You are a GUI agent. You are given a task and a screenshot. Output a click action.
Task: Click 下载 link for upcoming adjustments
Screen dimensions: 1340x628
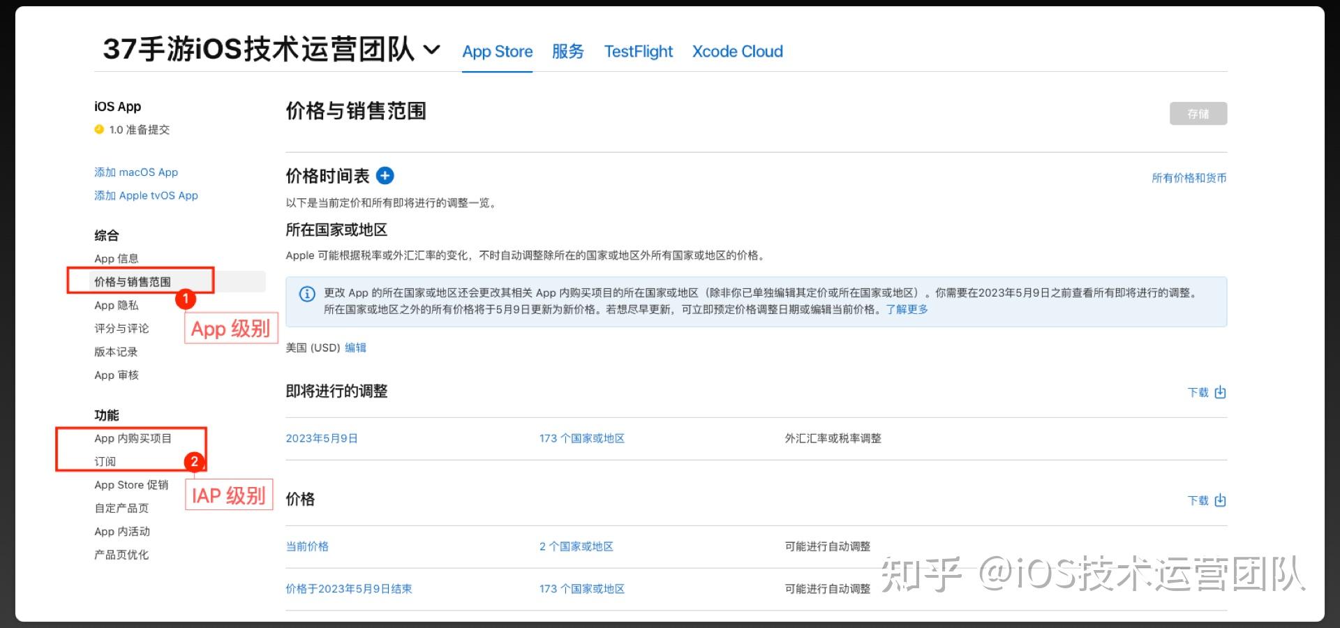(x=1198, y=392)
